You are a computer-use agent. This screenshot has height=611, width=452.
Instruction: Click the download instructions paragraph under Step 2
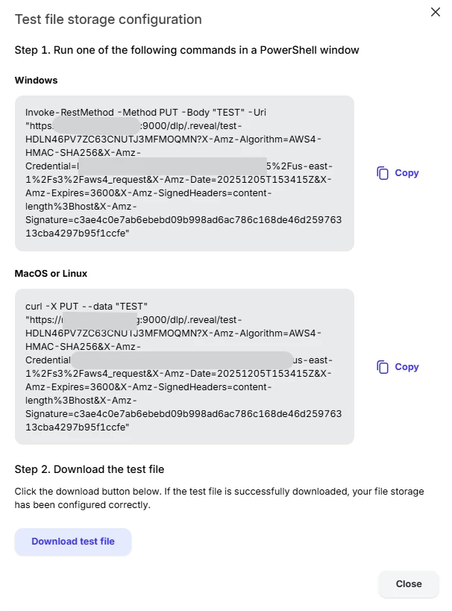tap(219, 498)
